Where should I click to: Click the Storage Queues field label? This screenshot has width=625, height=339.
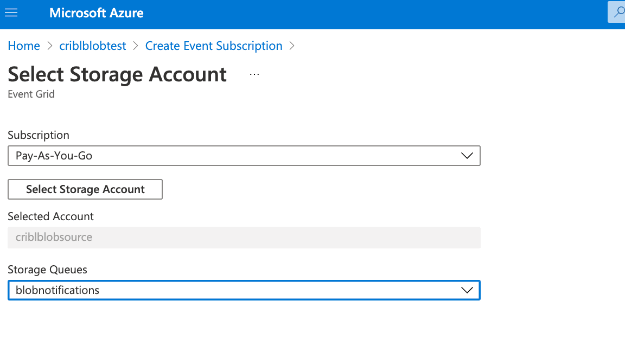click(47, 270)
